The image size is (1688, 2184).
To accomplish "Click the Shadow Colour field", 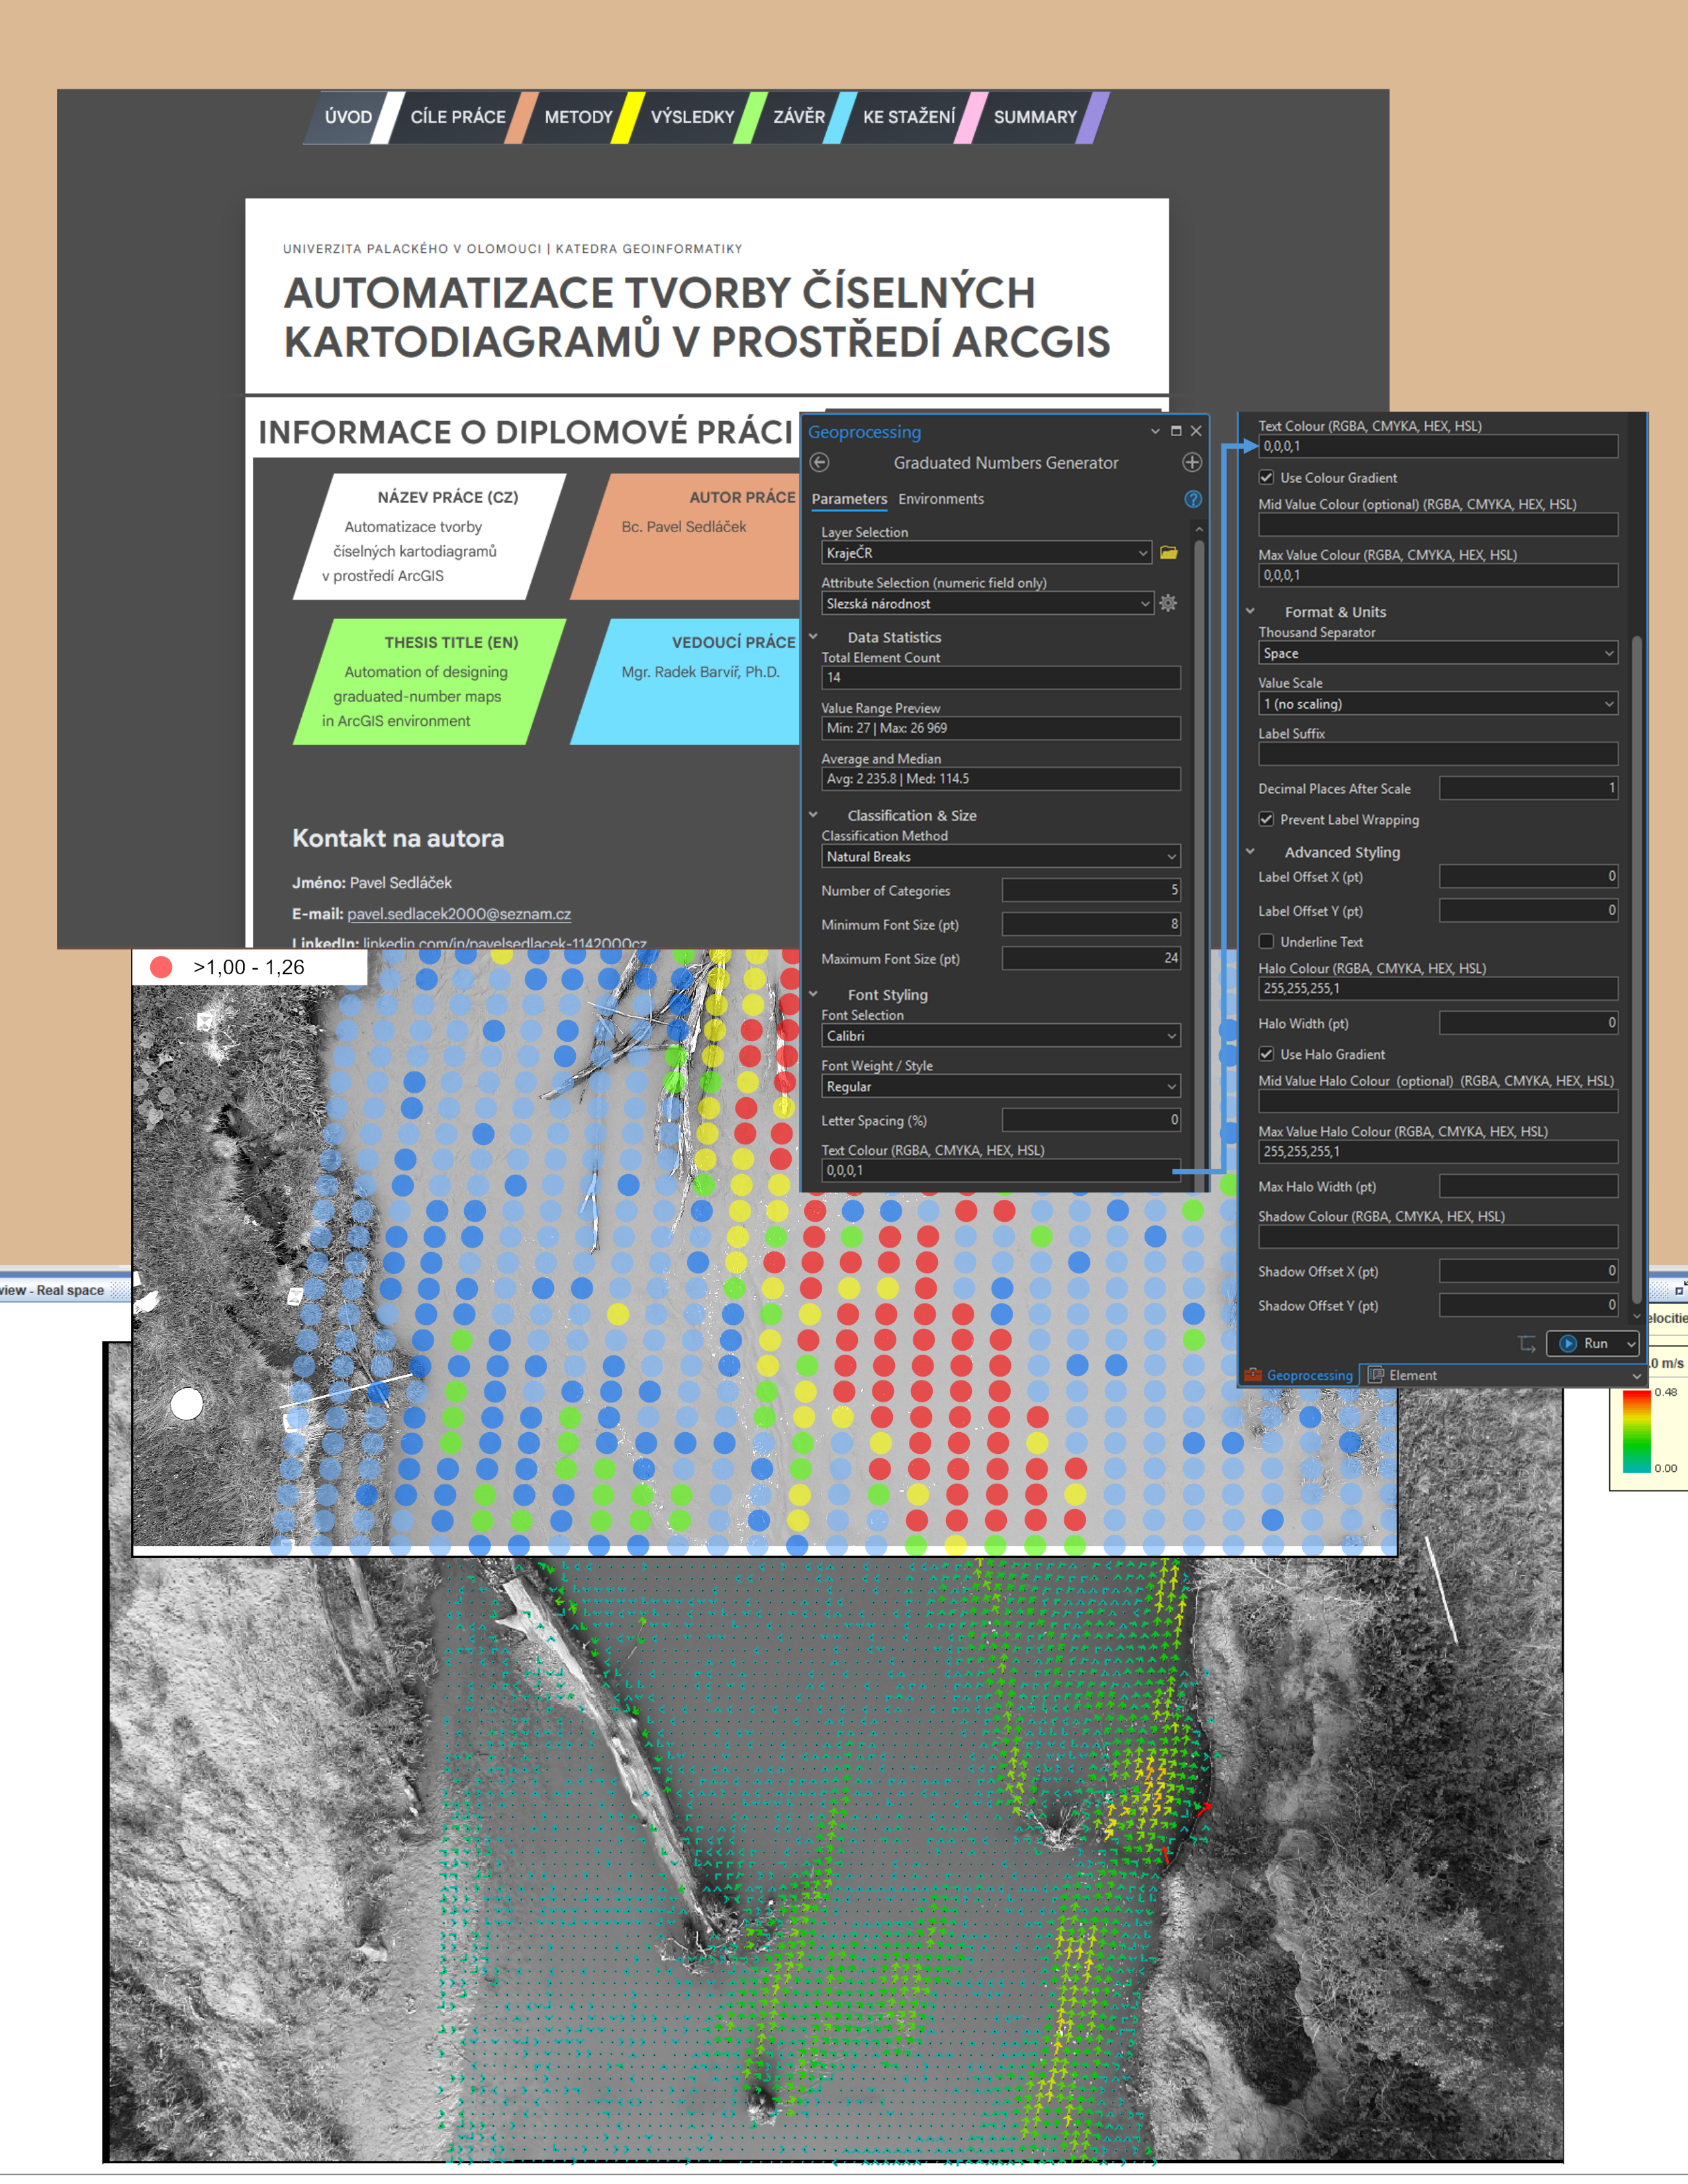I will [1438, 1237].
